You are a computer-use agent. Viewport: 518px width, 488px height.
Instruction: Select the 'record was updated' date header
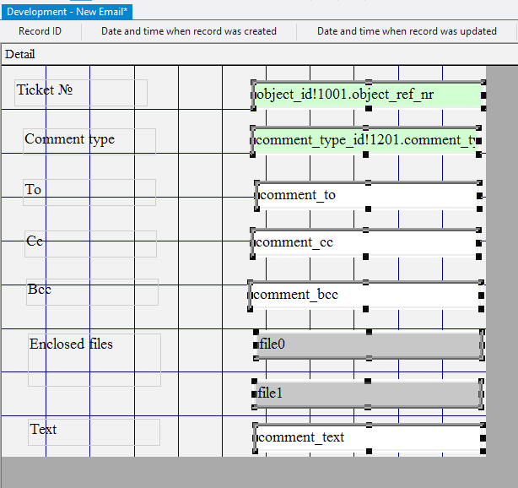pos(407,31)
